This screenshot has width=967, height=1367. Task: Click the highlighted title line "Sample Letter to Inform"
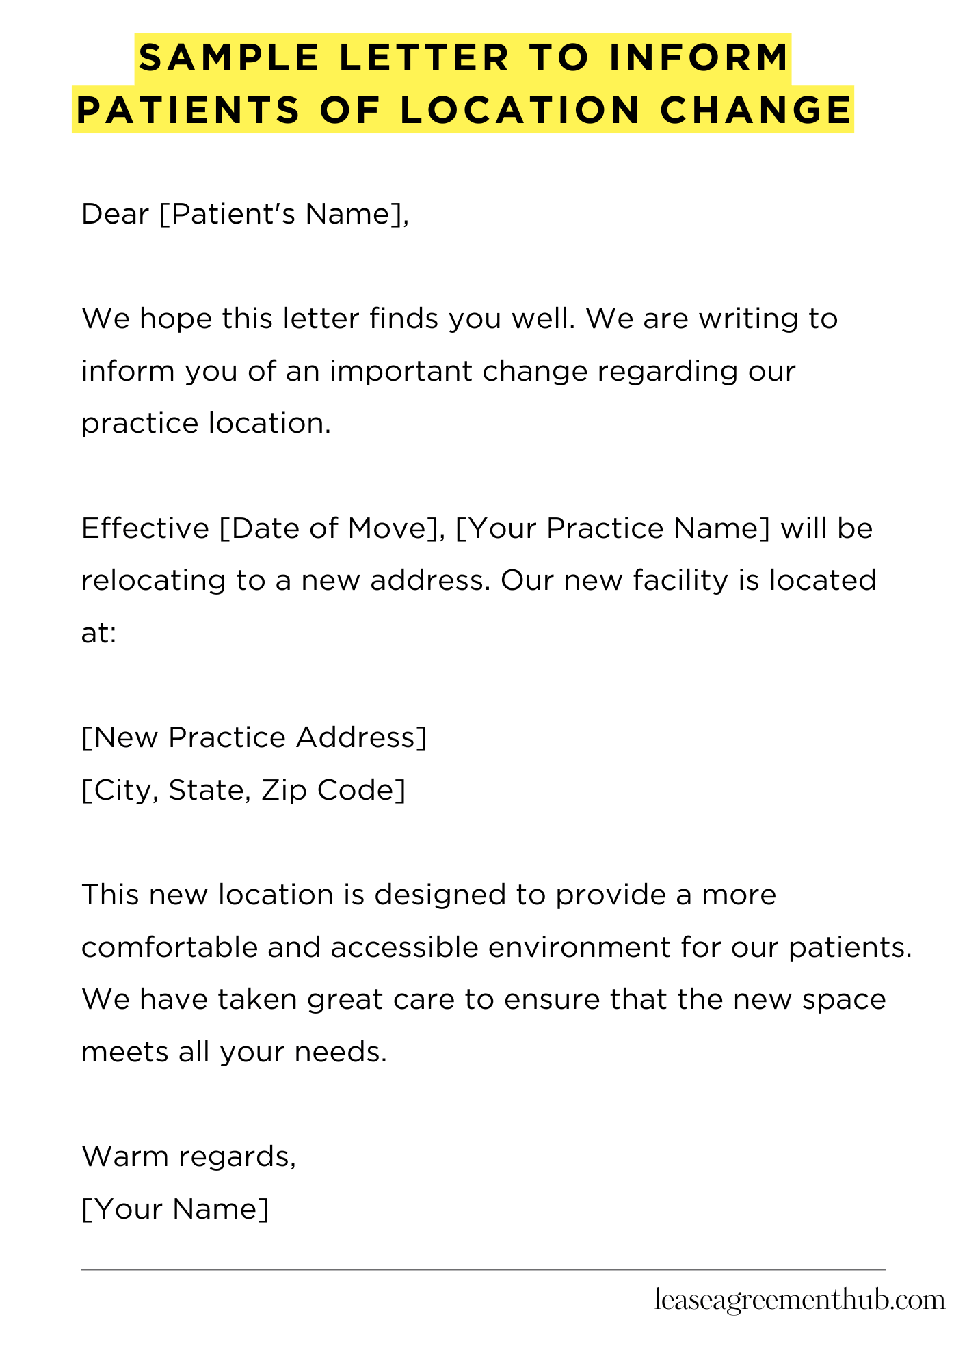tap(464, 57)
